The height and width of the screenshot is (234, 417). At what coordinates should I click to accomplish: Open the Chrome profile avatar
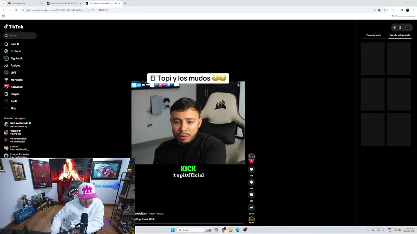(x=407, y=10)
